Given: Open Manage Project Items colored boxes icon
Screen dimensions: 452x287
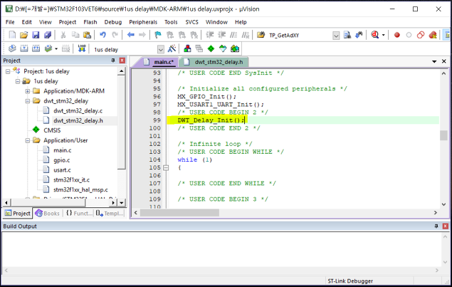Looking at the screenshot, I should click(187, 48).
